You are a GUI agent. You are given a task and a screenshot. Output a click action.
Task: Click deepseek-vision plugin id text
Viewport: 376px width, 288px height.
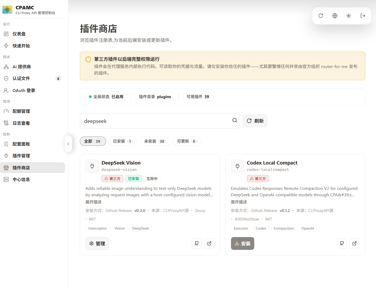click(119, 170)
